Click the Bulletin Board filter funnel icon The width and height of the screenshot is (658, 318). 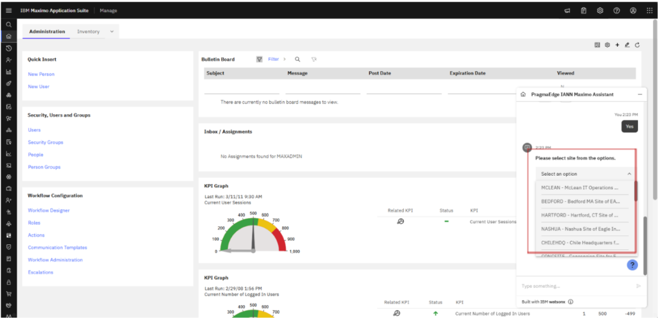tap(260, 60)
